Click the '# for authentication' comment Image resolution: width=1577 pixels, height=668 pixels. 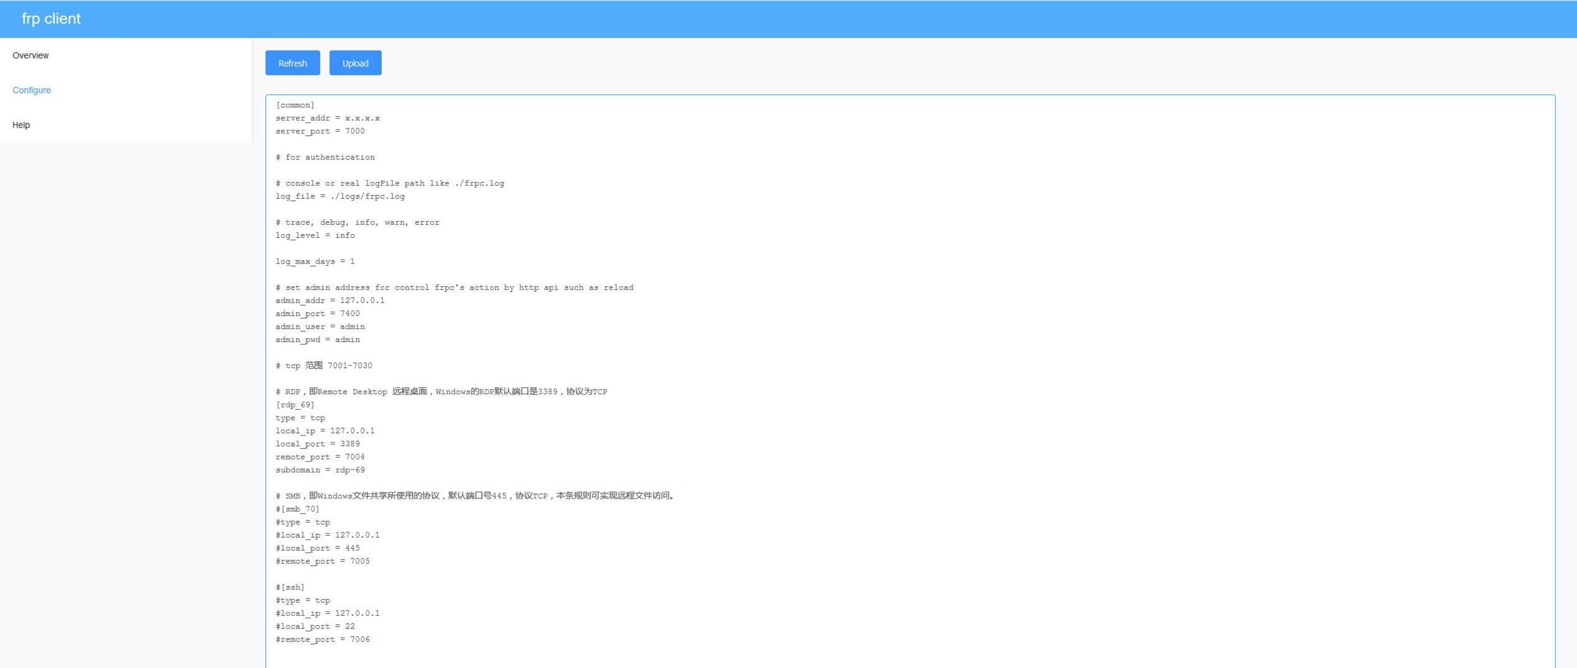pyautogui.click(x=325, y=157)
